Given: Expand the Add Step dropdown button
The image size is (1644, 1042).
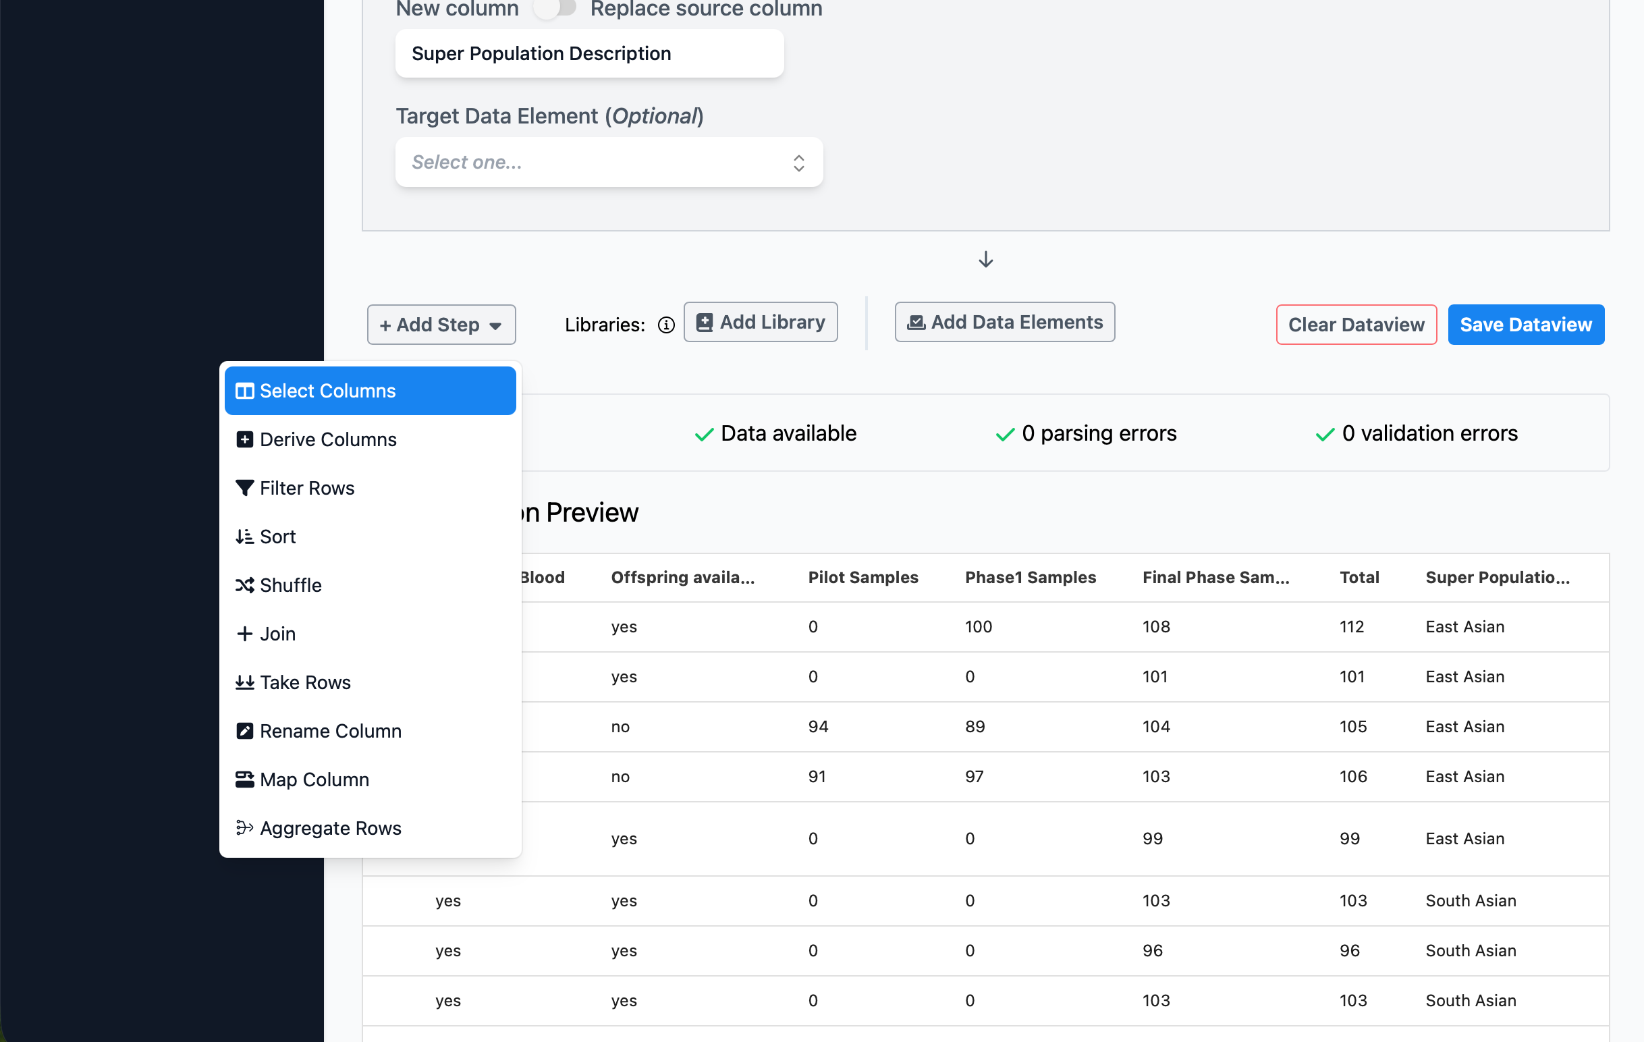Looking at the screenshot, I should (x=441, y=325).
